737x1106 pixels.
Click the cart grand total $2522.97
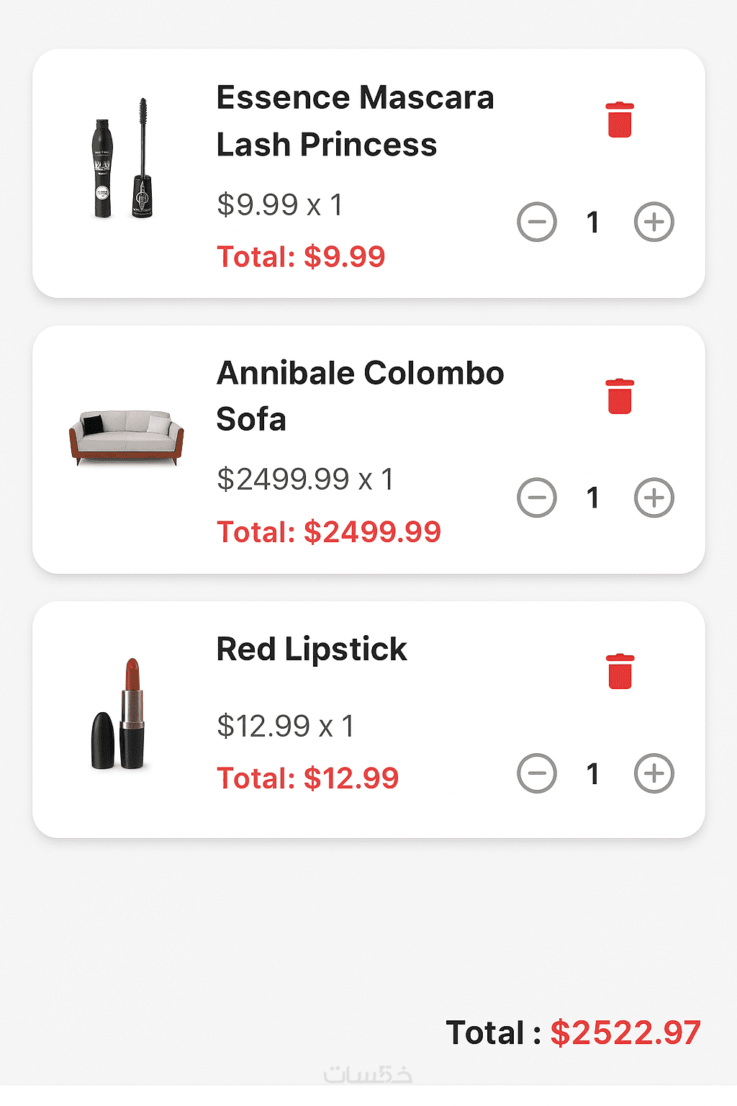[625, 1033]
